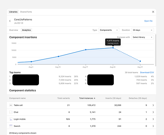Open the Select library compare dropdown
Viewport: 164px width, 135px height.
[142, 37]
